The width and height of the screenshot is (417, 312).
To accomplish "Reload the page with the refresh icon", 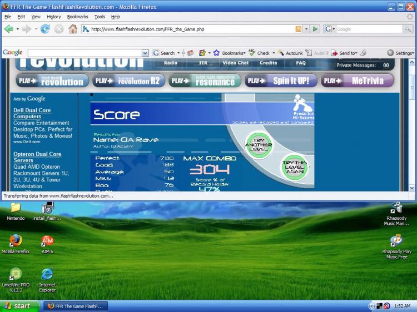I will pos(45,29).
